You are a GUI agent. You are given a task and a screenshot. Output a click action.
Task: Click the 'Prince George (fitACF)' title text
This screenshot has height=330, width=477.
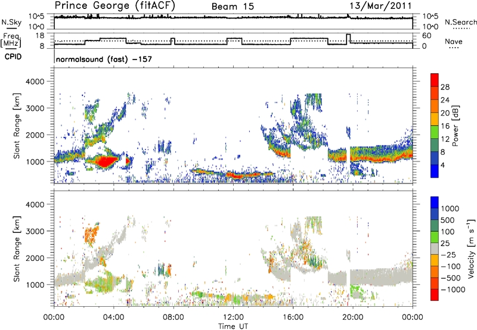tap(114, 6)
